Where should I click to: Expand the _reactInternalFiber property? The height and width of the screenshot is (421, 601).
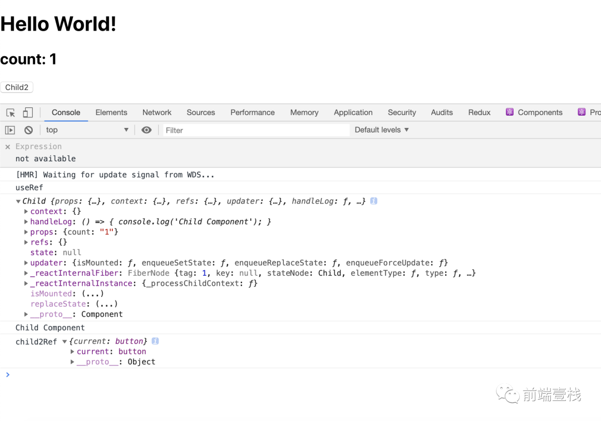point(26,274)
